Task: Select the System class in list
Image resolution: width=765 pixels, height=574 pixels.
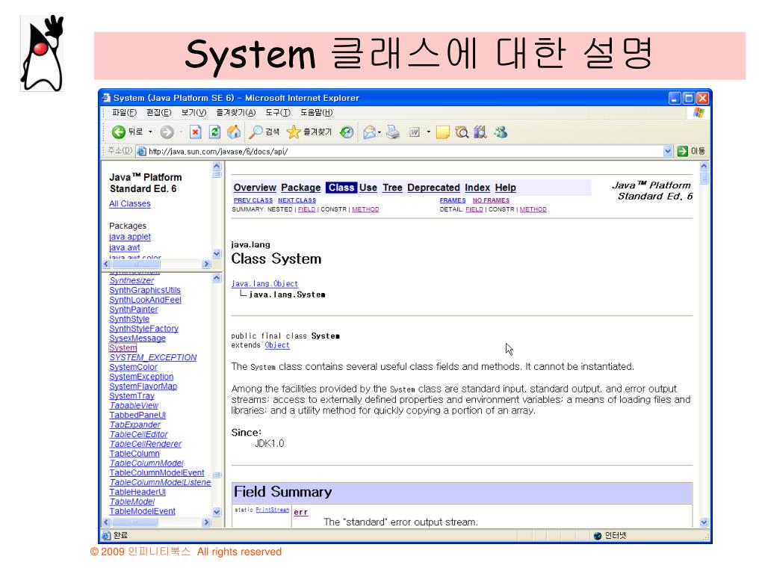Action: [123, 348]
